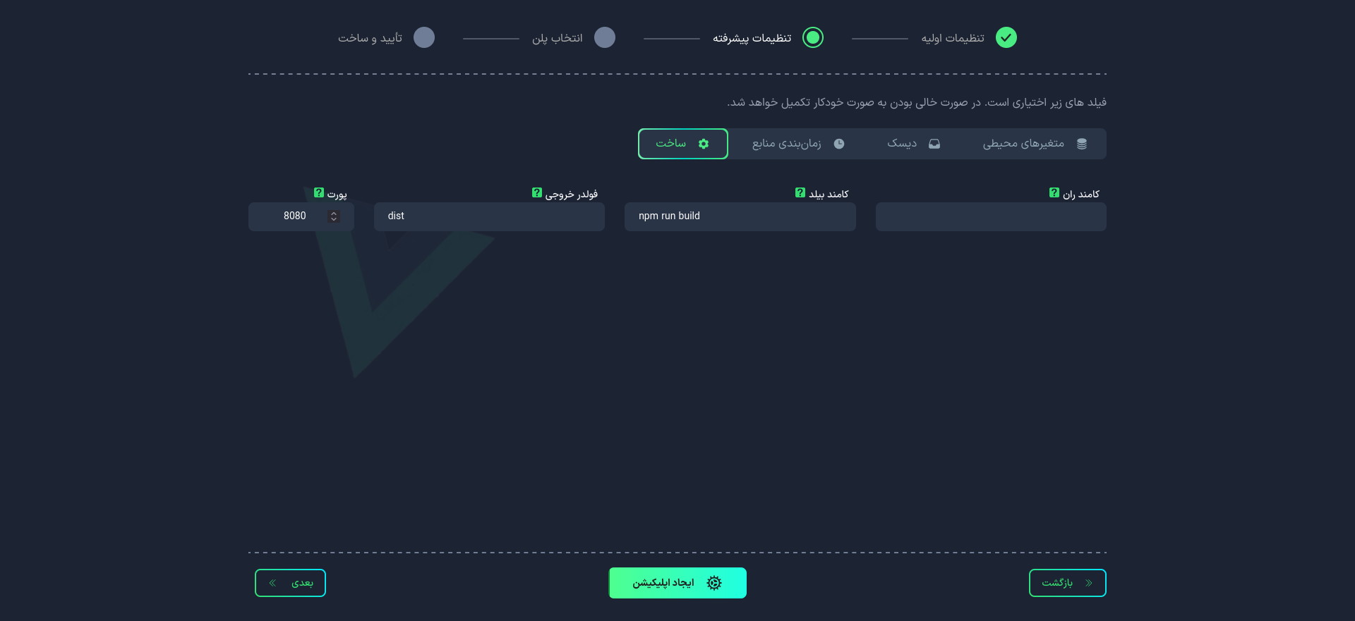Click the clock icon for زمان‌بندی منابع
The width and height of the screenshot is (1355, 621).
pos(838,144)
